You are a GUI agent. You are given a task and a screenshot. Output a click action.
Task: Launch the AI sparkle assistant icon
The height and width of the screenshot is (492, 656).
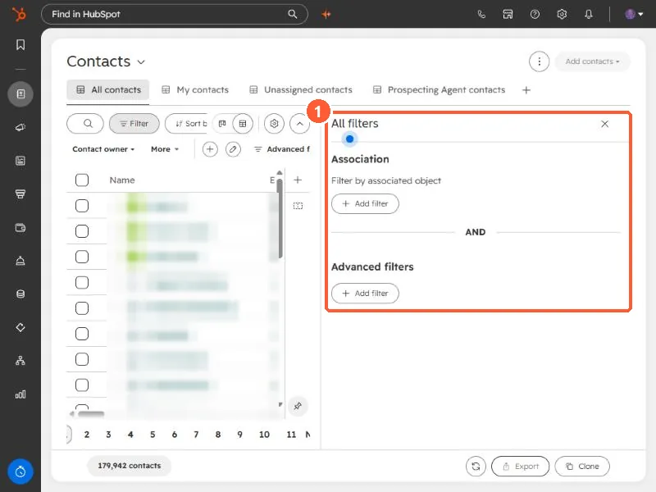coord(326,14)
